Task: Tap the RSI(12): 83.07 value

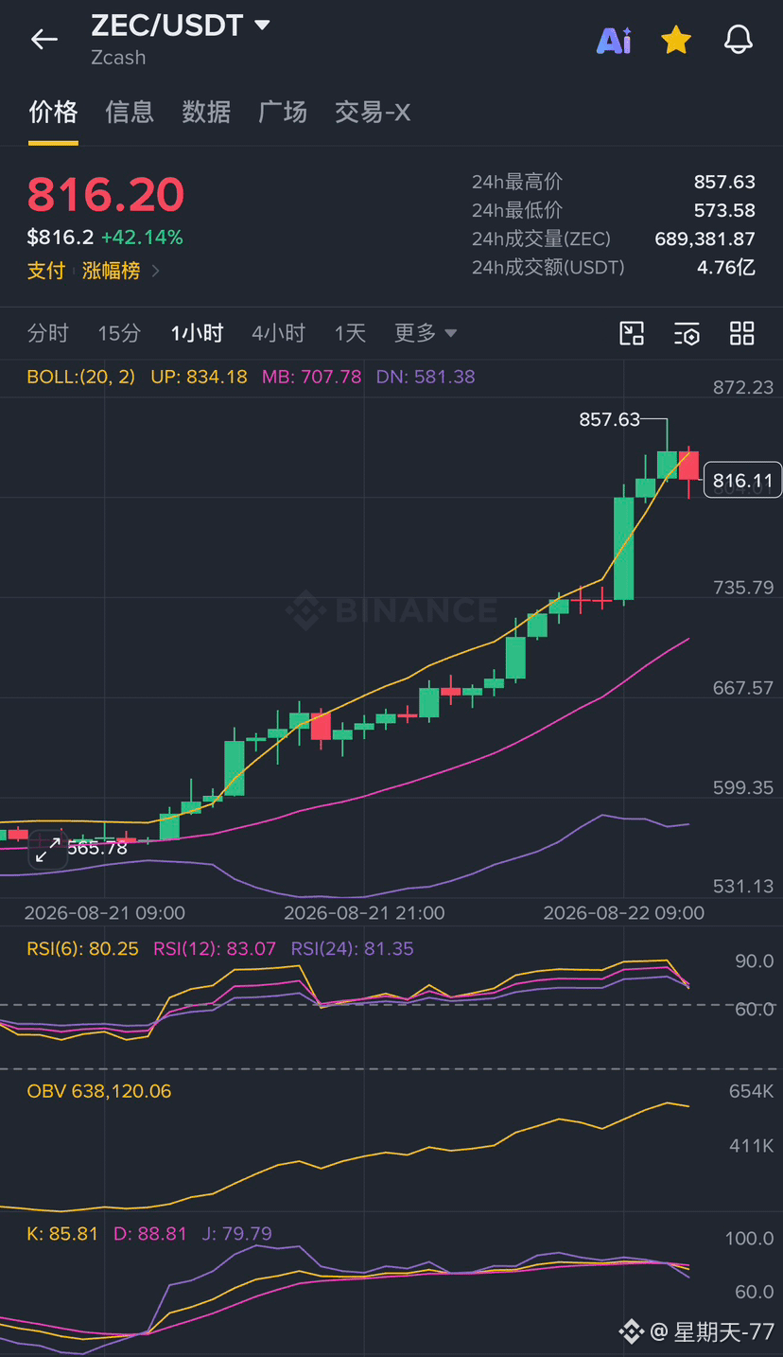Action: click(215, 948)
